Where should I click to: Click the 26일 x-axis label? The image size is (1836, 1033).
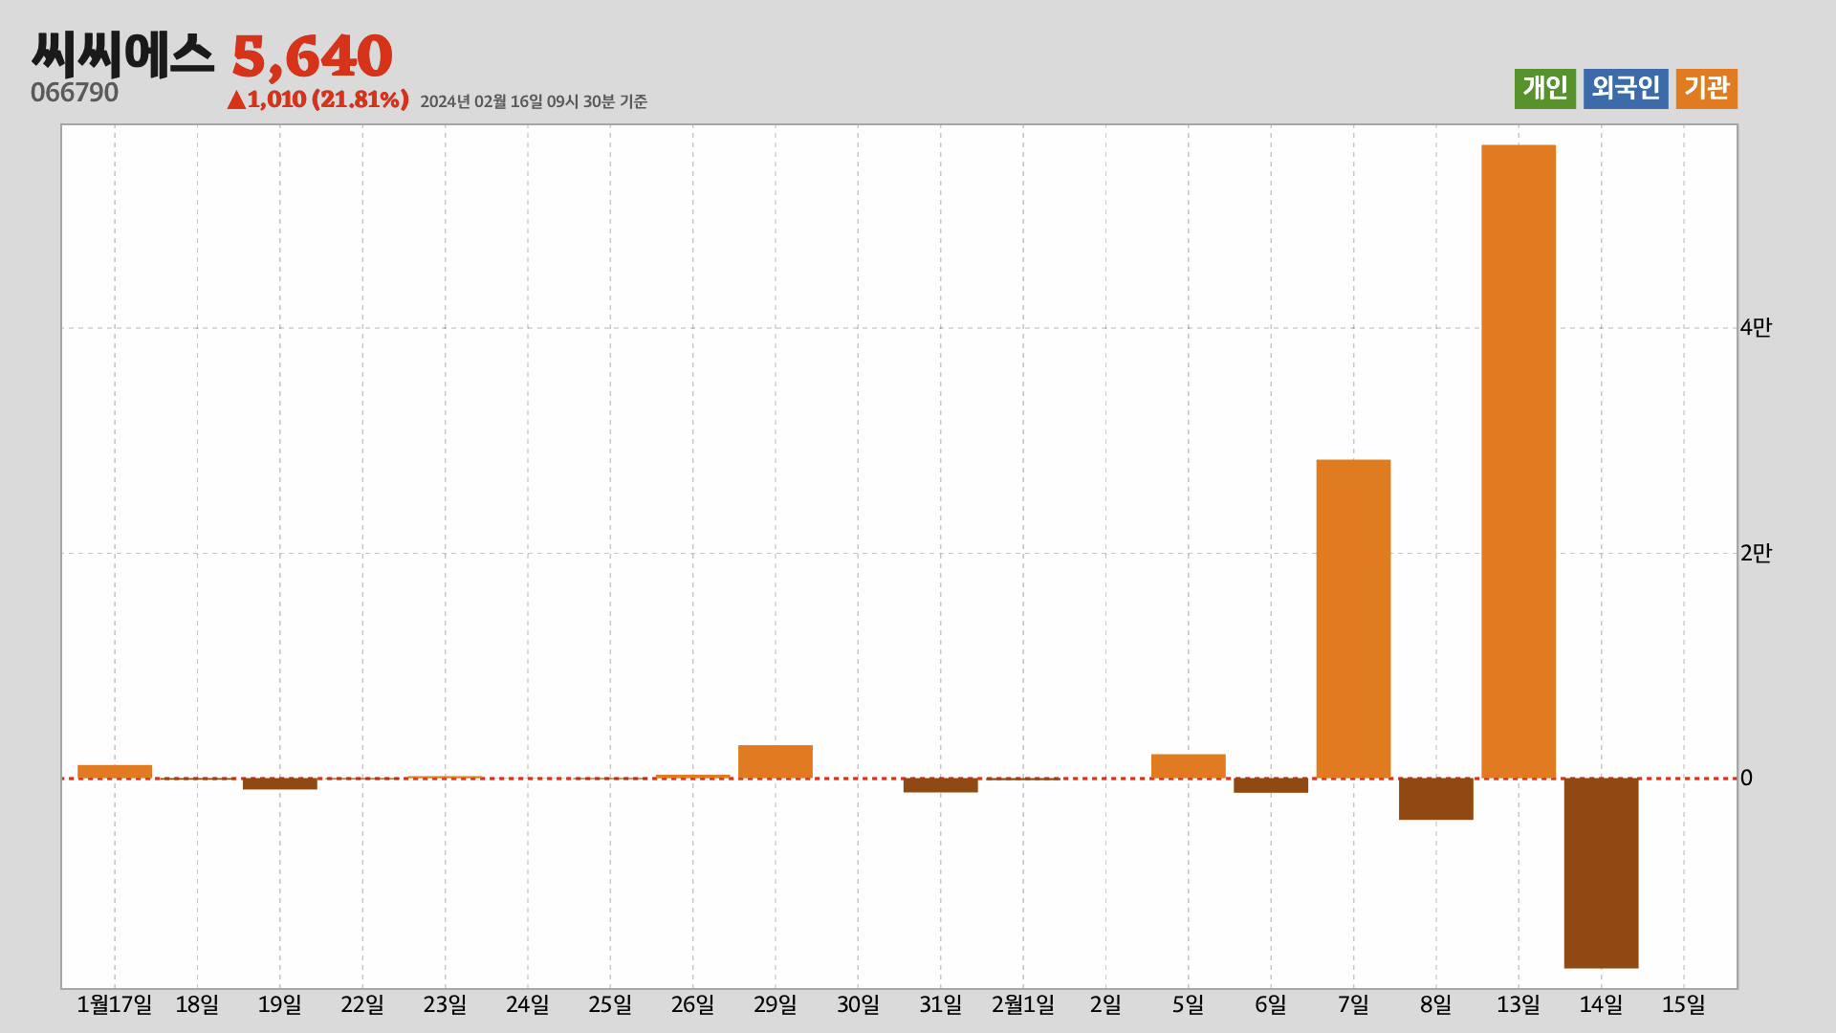(692, 1005)
